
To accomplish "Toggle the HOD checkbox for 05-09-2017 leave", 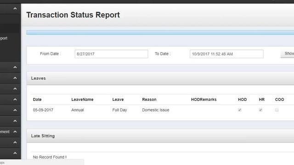I will [240, 110].
